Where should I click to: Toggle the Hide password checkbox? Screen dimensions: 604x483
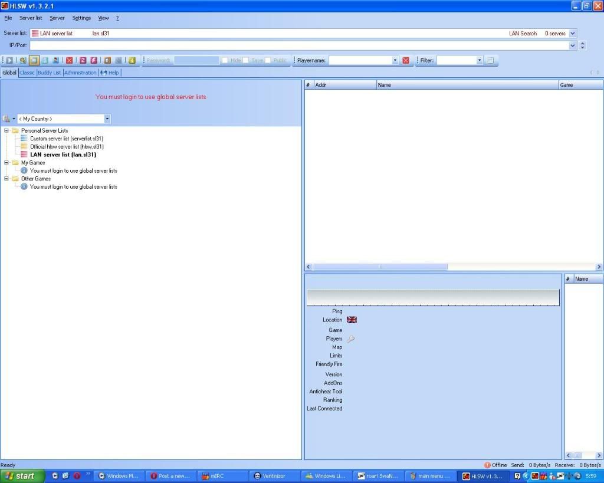coord(225,60)
